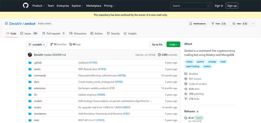This screenshot has height=123, width=261.
Task: Open the Update README.md commit message
Action: point(55,55)
